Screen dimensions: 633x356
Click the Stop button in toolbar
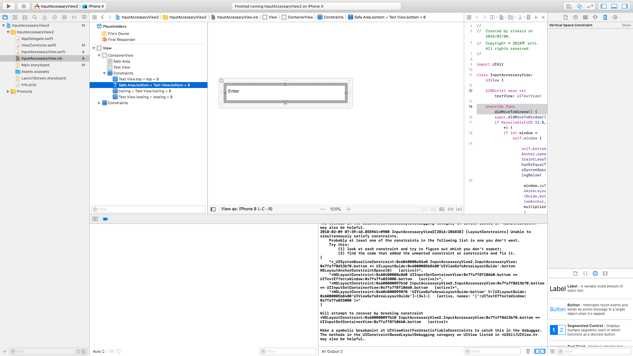pos(23,6)
